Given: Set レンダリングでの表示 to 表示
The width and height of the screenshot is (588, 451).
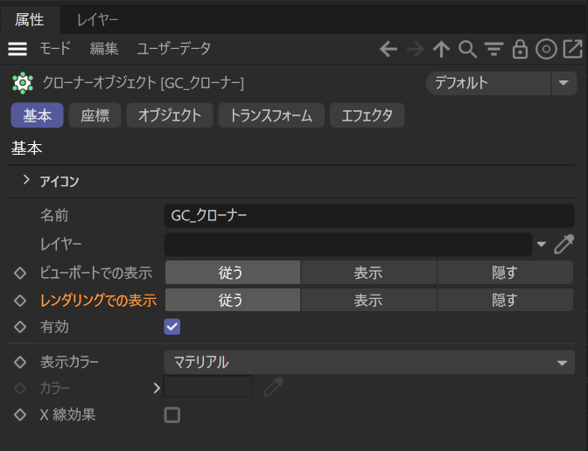Looking at the screenshot, I should pyautogui.click(x=368, y=300).
